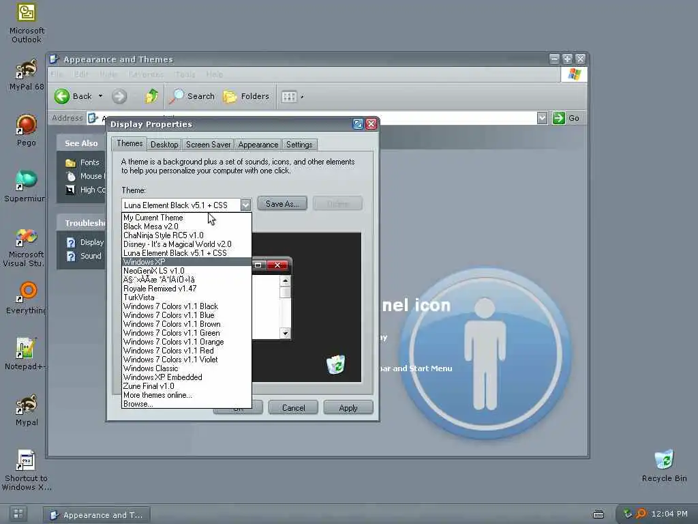Image resolution: width=698 pixels, height=524 pixels.
Task: Open the Appearance tab
Action: coord(258,145)
